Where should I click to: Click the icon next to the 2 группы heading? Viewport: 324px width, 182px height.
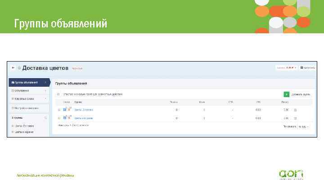pyautogui.click(x=45, y=118)
